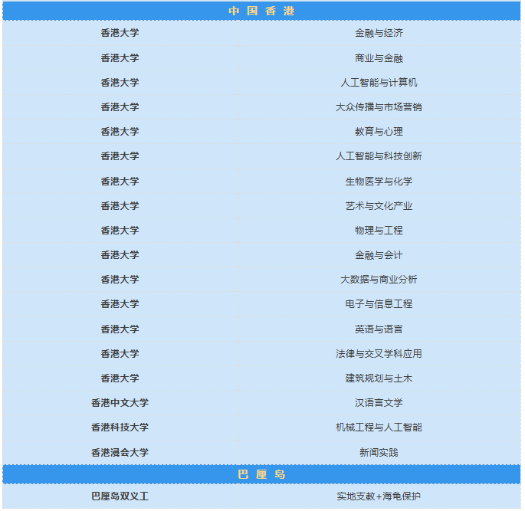Click the 香港科技大学 school name

pyautogui.click(x=120, y=427)
